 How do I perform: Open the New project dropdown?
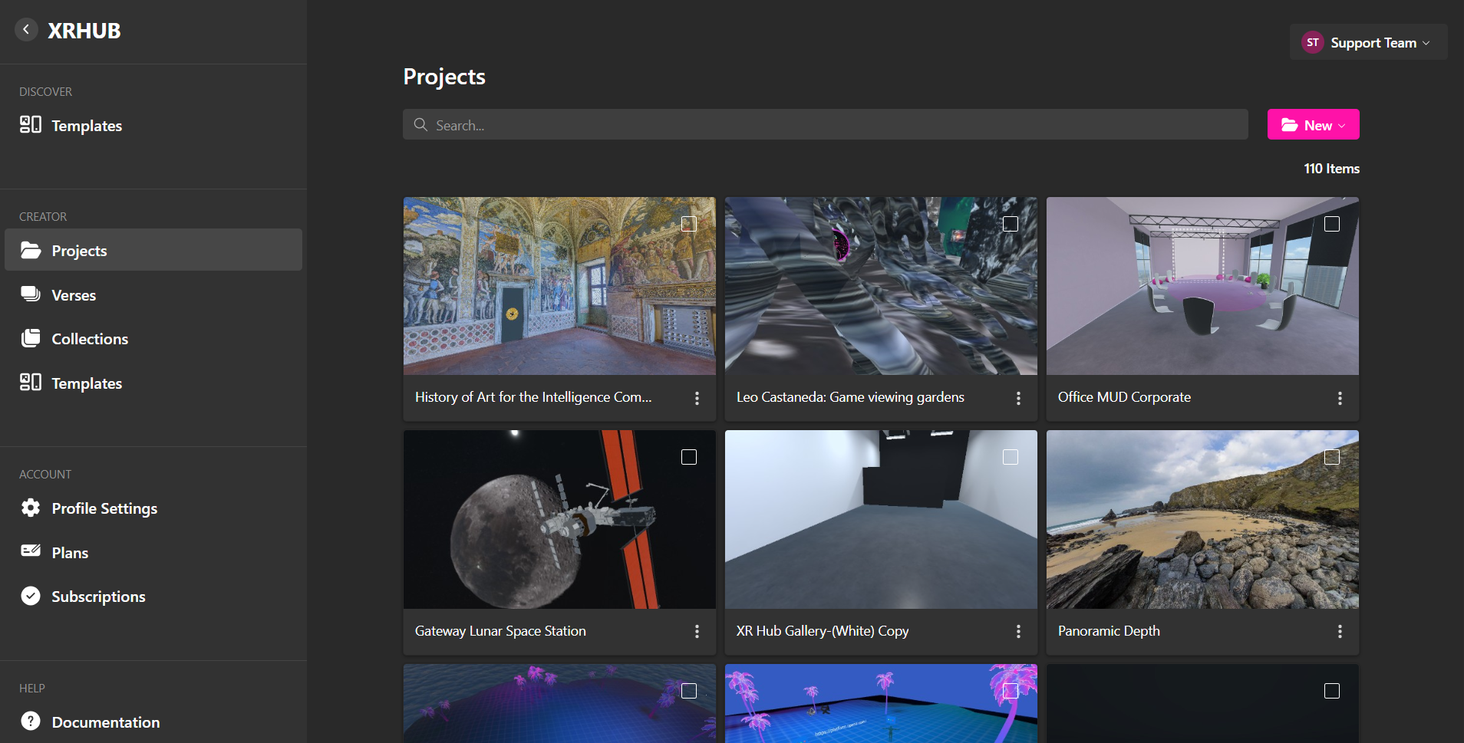tap(1313, 125)
